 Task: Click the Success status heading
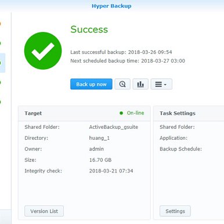click(89, 30)
